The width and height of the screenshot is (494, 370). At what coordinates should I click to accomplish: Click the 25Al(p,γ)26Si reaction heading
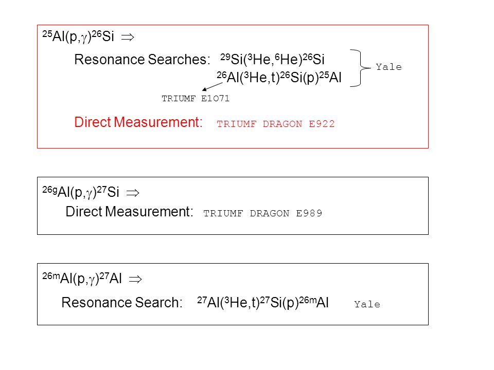pos(78,36)
